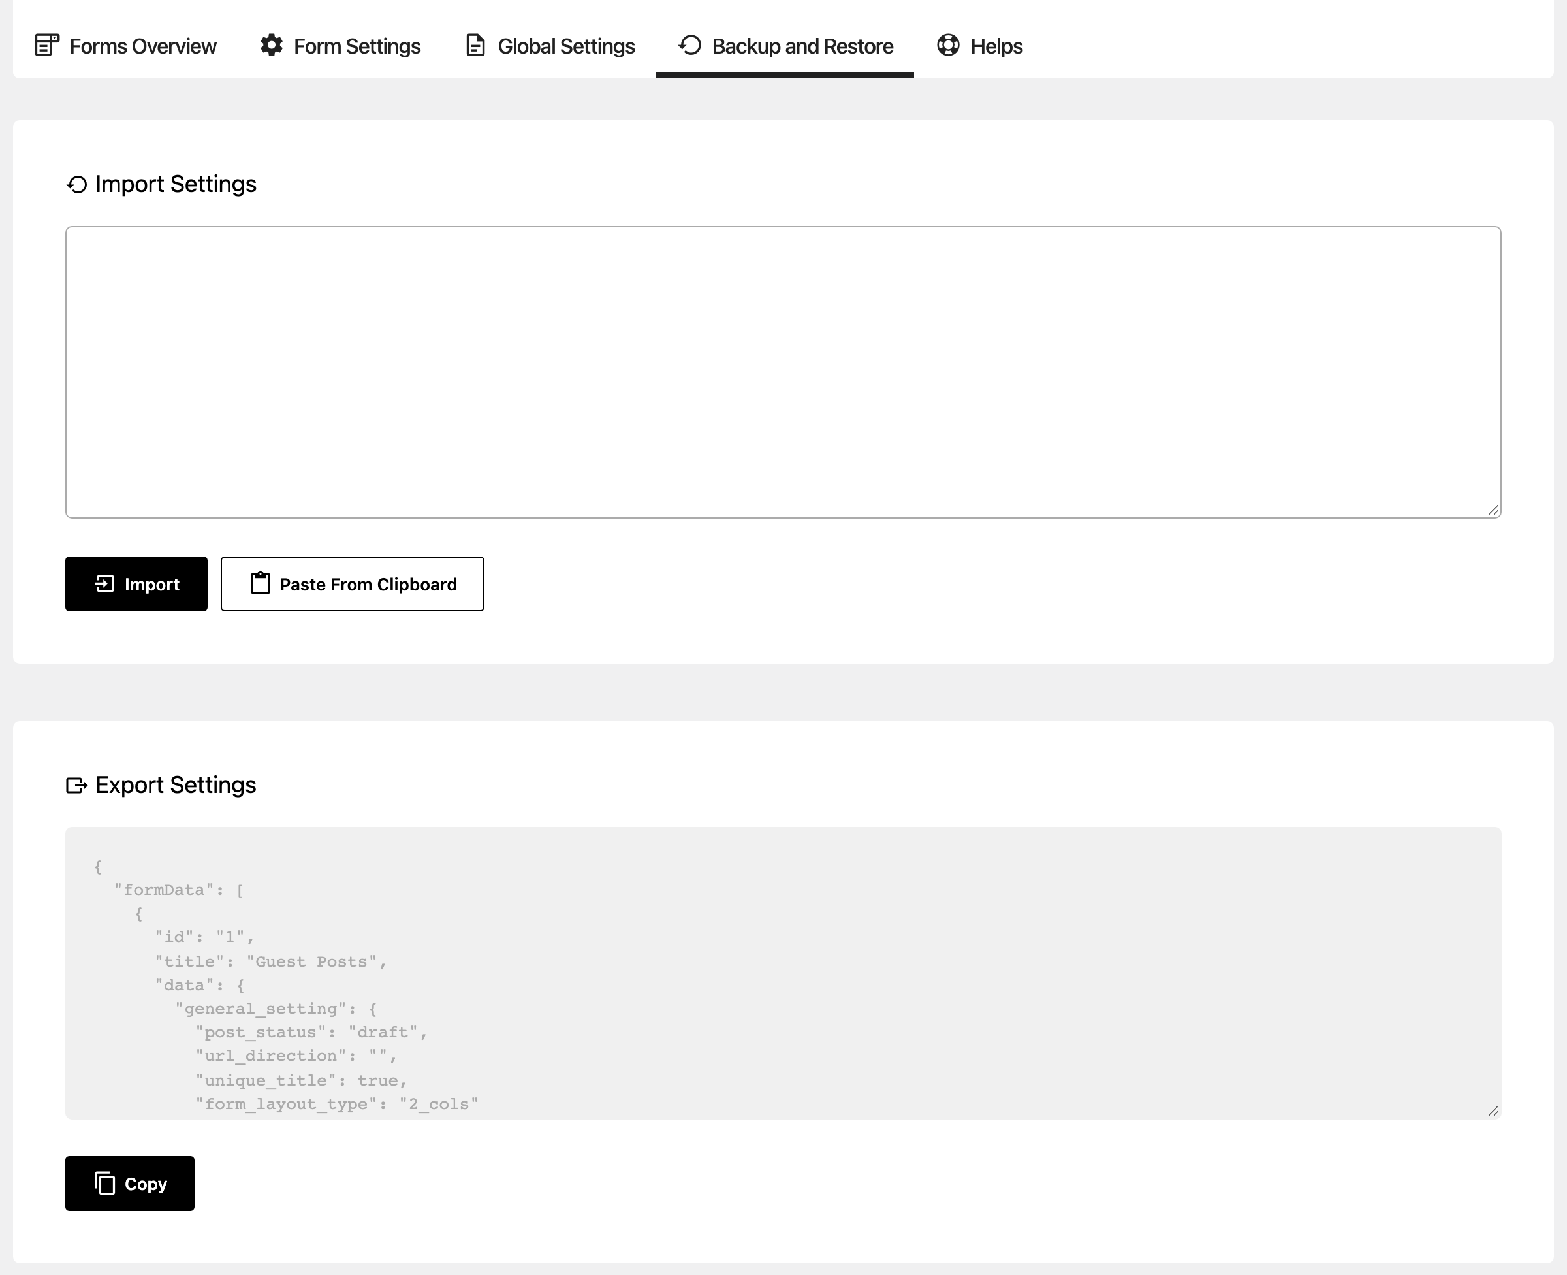Click the copy icon in Copy button
Screen dimensions: 1567x1275
[105, 1183]
